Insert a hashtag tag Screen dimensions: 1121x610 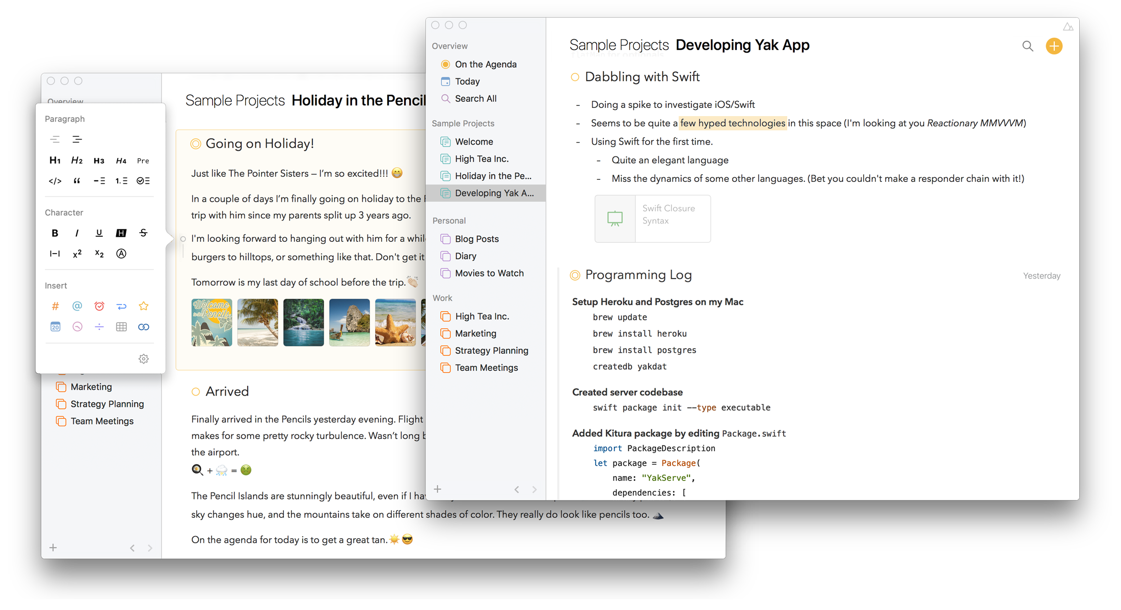(x=55, y=306)
